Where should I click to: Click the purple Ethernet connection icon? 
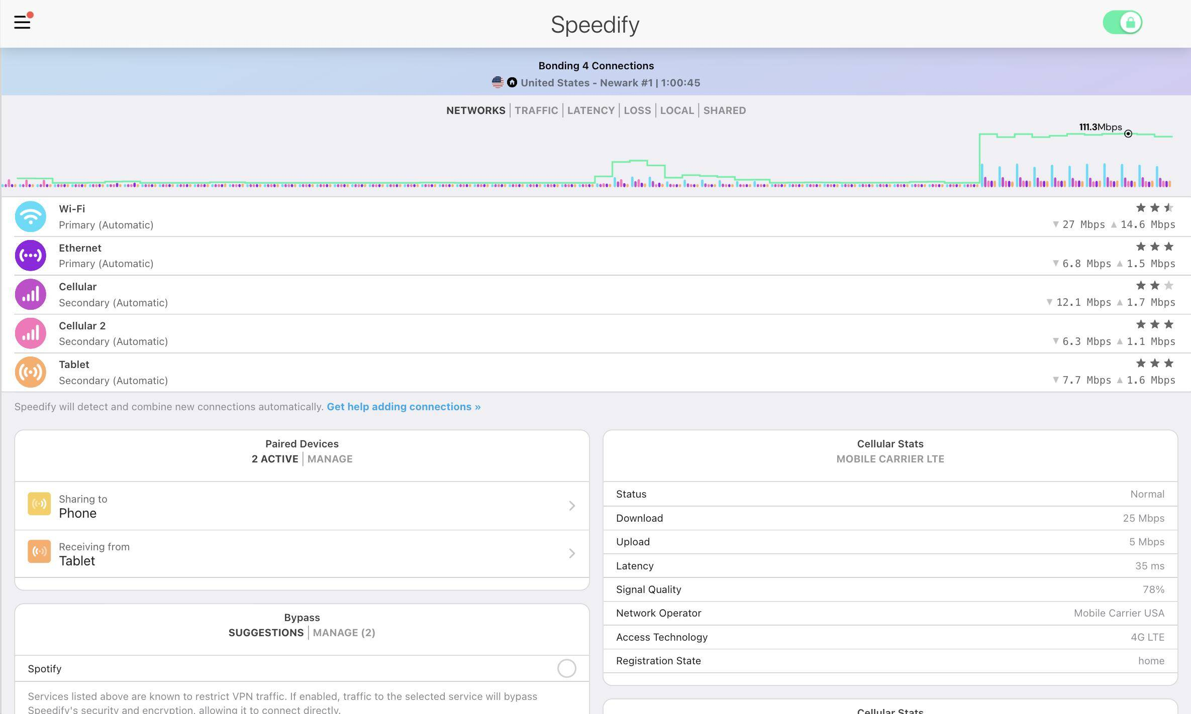[31, 256]
